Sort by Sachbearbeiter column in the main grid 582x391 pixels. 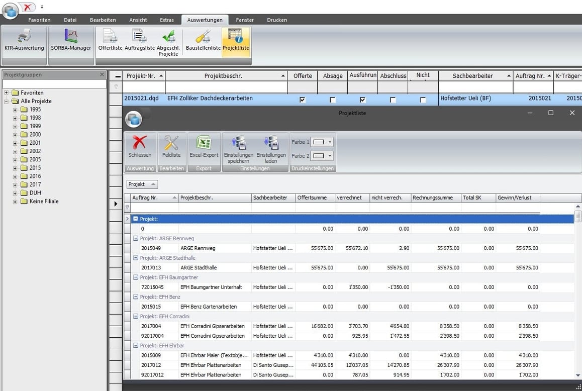coord(475,76)
